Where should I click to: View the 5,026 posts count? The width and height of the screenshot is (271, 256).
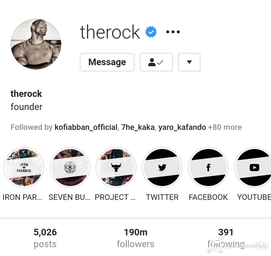pos(45,238)
